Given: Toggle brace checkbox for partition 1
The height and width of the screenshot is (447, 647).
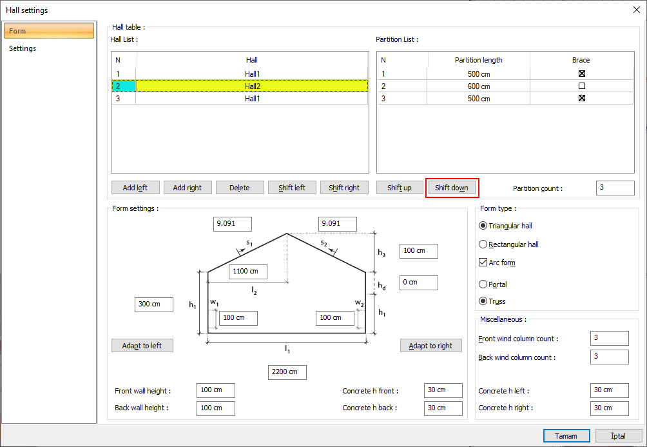Looking at the screenshot, I should (581, 74).
